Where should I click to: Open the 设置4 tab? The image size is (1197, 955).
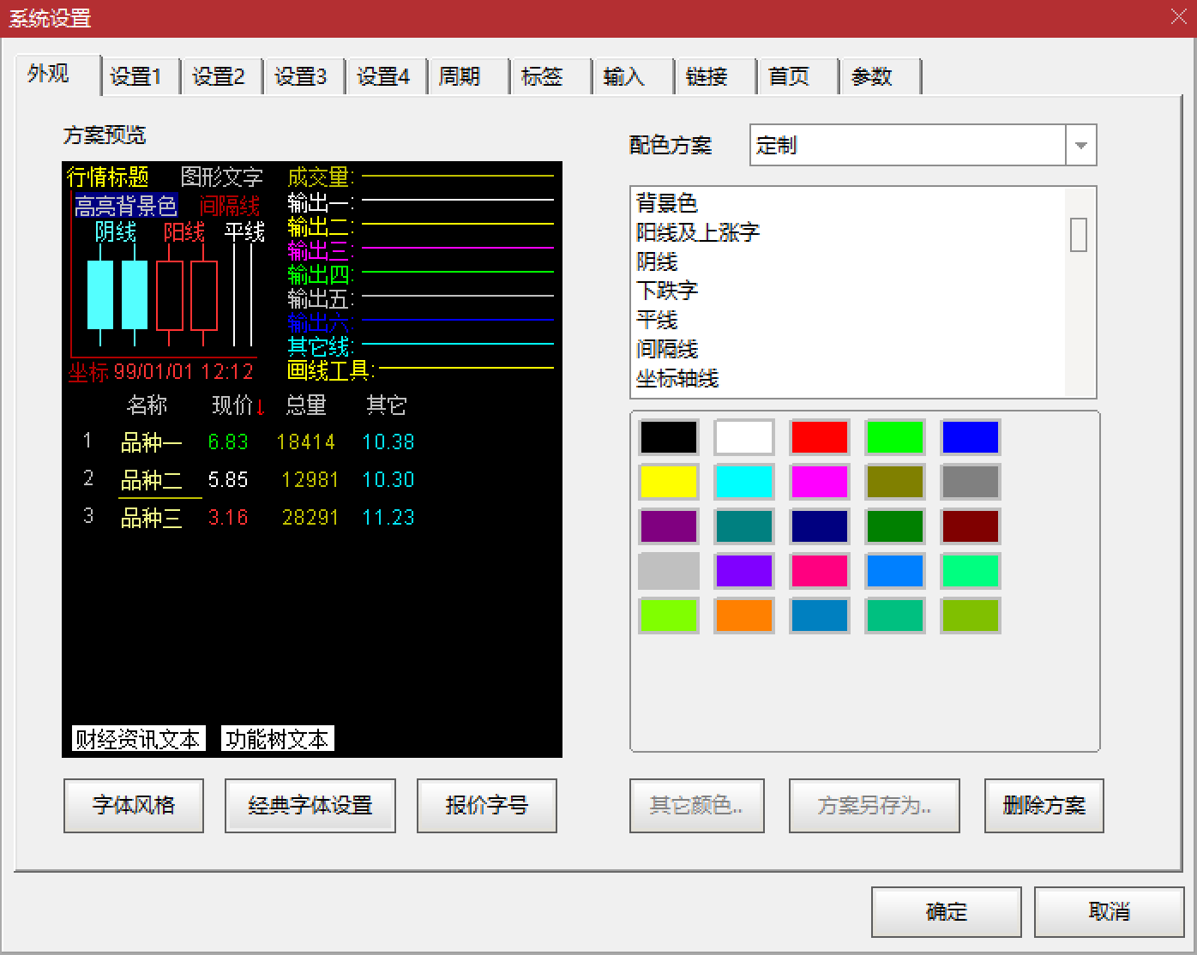click(x=387, y=76)
